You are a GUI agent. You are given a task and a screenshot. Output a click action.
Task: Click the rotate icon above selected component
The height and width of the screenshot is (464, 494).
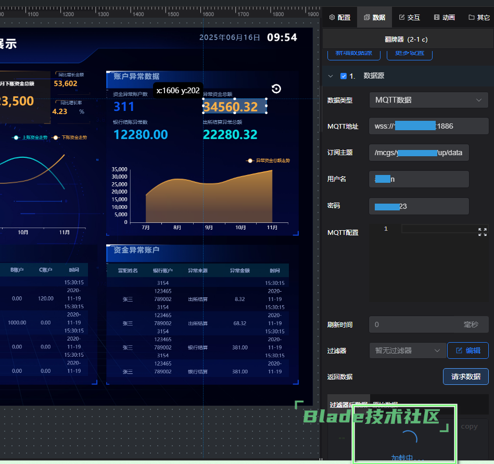pos(276,89)
